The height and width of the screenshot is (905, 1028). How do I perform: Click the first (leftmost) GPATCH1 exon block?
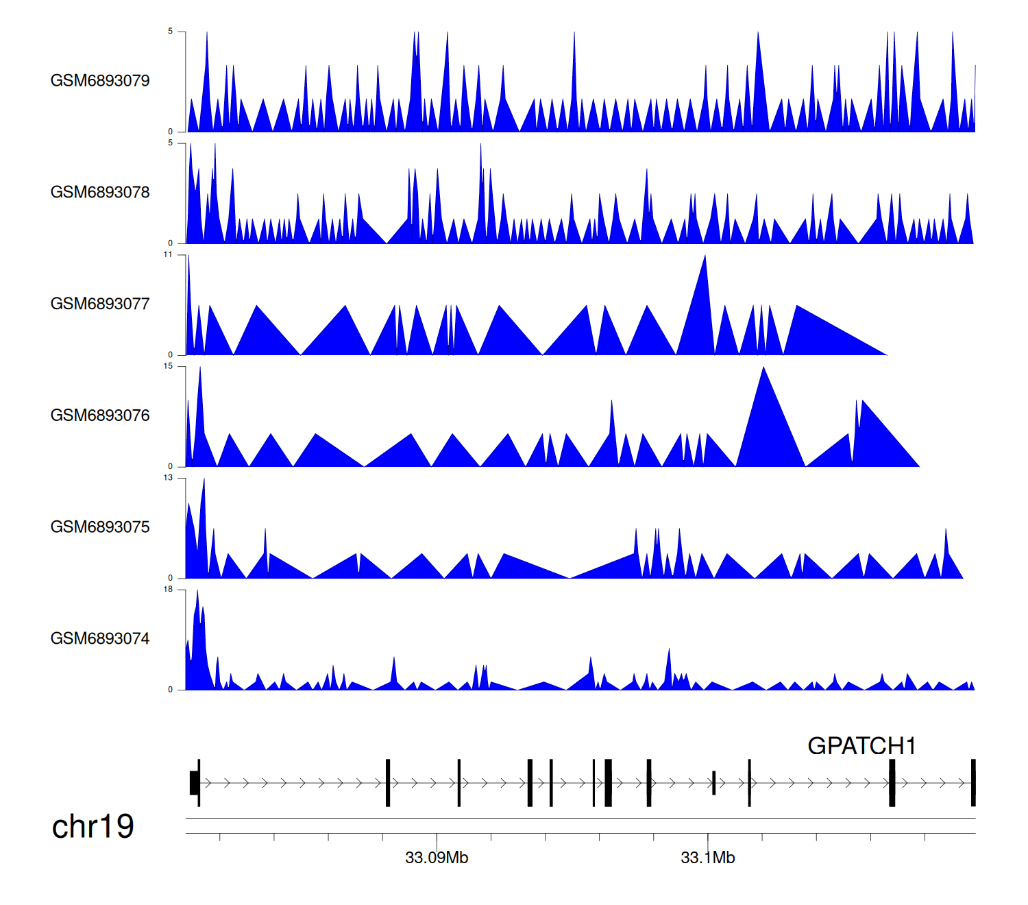tap(195, 783)
